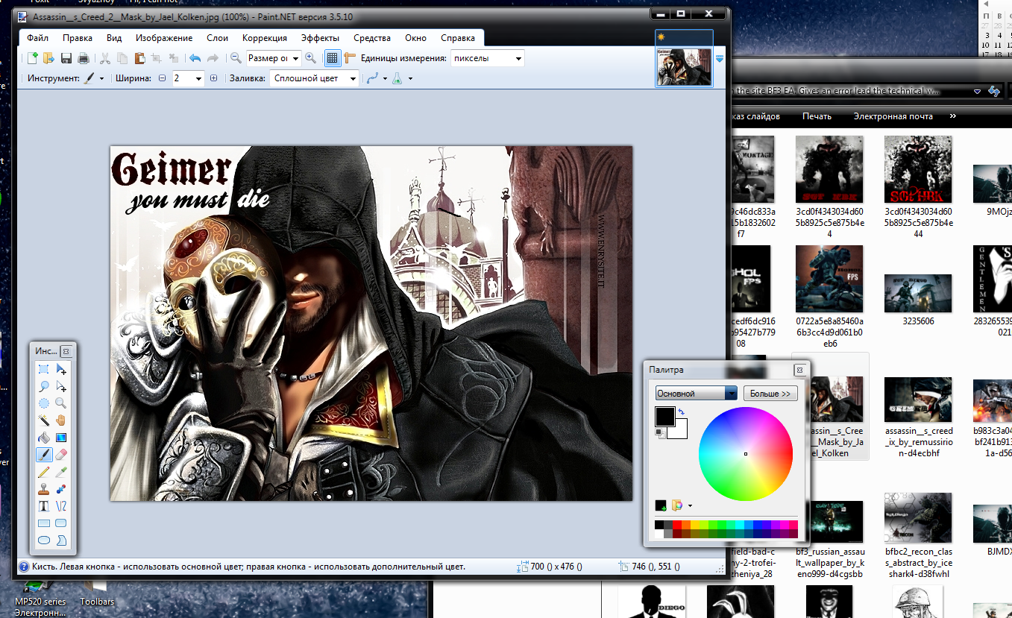Image resolution: width=1012 pixels, height=618 pixels.
Task: Select the Gradient tool
Action: tap(61, 438)
